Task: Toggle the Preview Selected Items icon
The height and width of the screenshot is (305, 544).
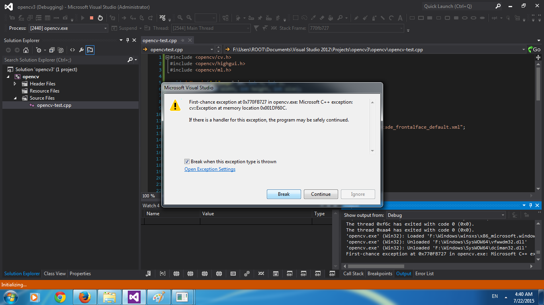Action: tap(90, 50)
